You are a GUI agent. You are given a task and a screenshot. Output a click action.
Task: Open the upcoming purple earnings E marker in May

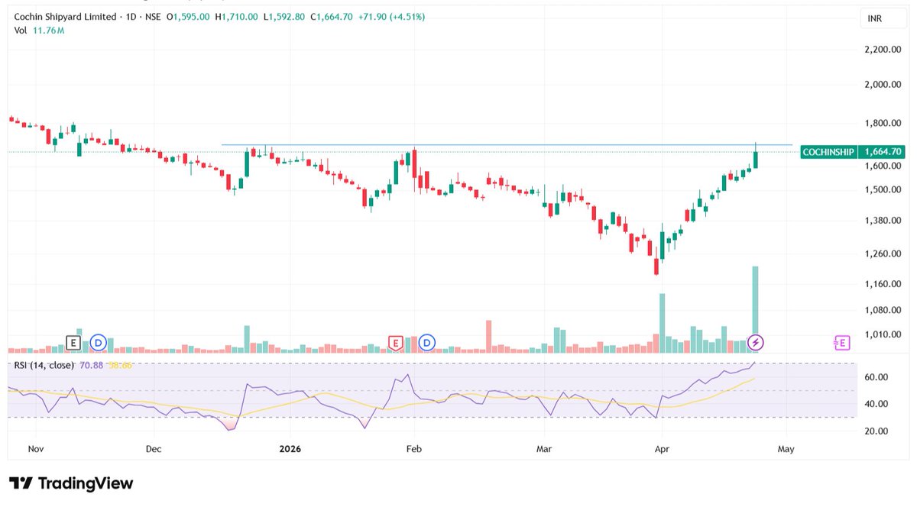[841, 343]
